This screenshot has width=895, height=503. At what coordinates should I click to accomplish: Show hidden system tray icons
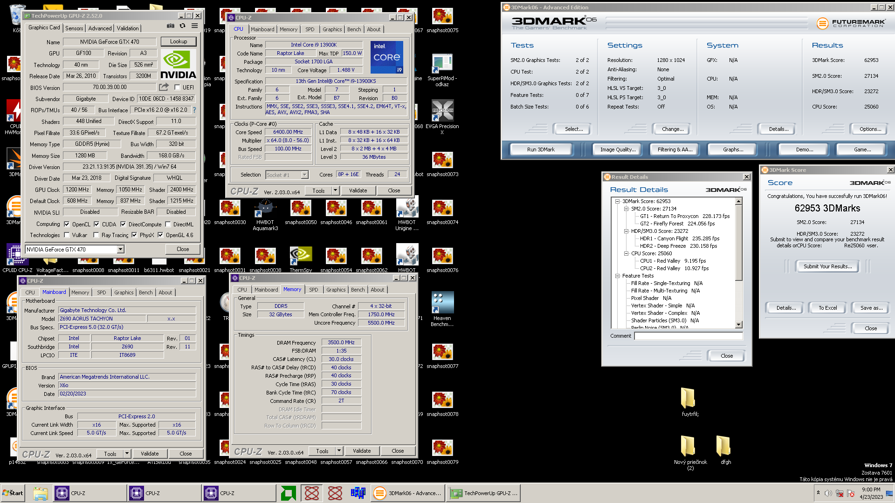pyautogui.click(x=818, y=493)
